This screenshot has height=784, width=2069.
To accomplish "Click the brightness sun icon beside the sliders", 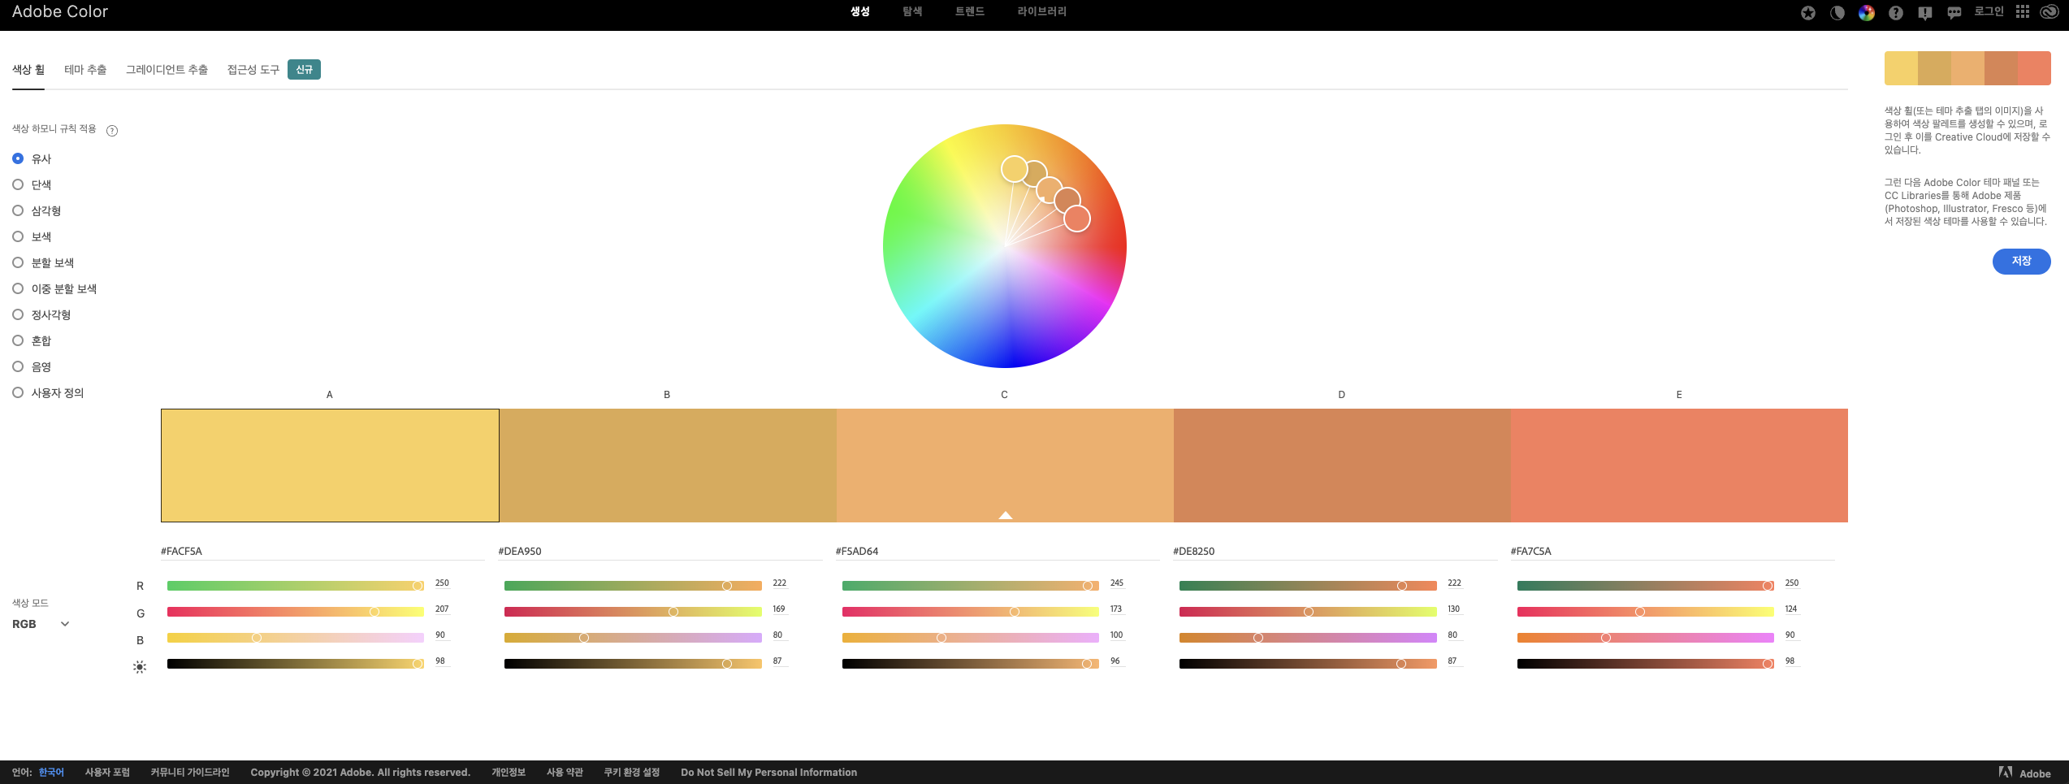I will tap(140, 667).
